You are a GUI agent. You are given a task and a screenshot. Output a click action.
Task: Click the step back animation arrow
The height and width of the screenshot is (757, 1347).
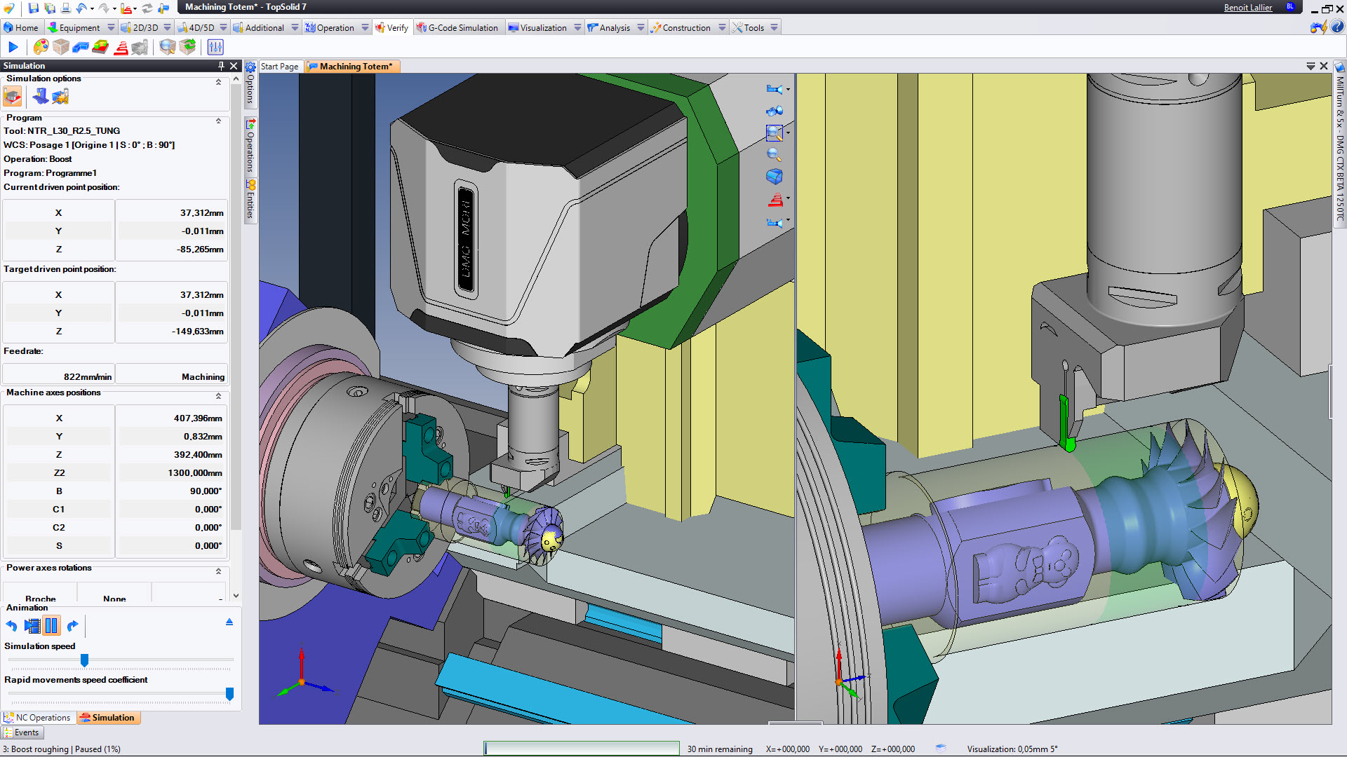click(11, 626)
